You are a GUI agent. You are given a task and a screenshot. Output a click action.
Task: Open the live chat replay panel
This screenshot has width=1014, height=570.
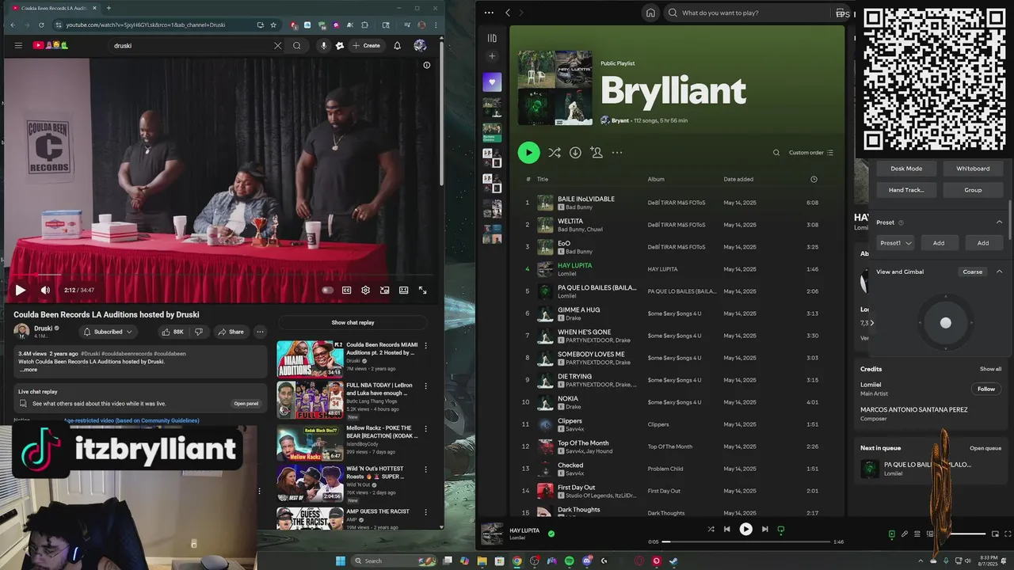pos(246,404)
